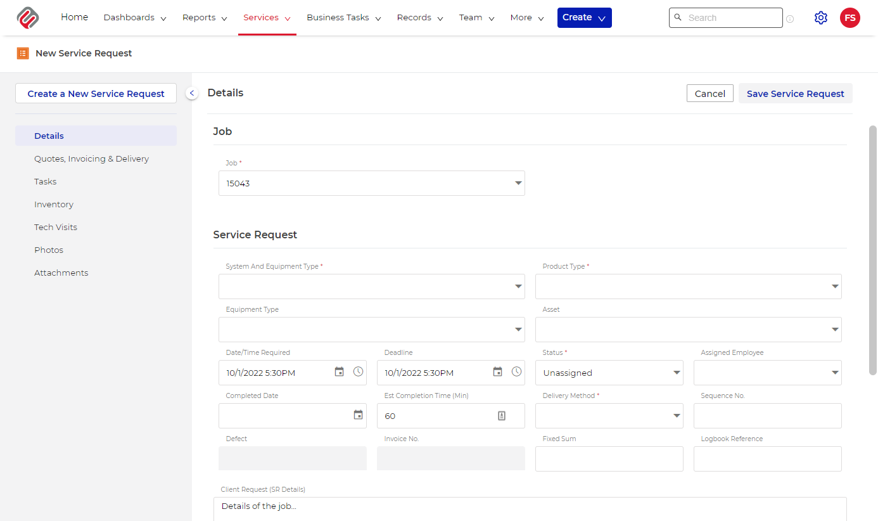Open the Business Tasks menu

[344, 18]
